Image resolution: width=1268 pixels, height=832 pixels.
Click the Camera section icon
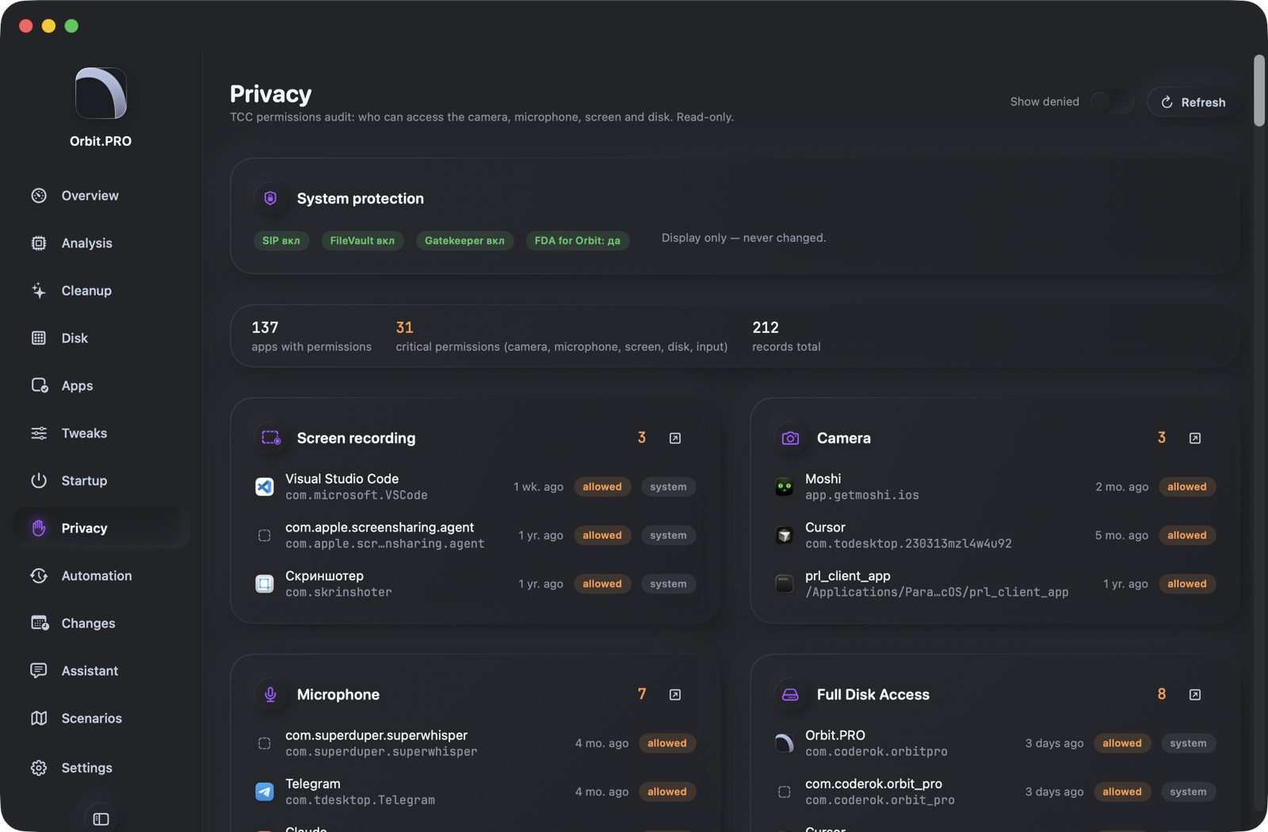[x=790, y=438]
